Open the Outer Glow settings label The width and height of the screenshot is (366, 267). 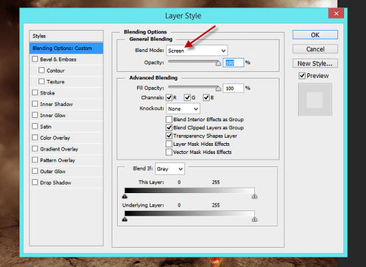click(x=53, y=171)
